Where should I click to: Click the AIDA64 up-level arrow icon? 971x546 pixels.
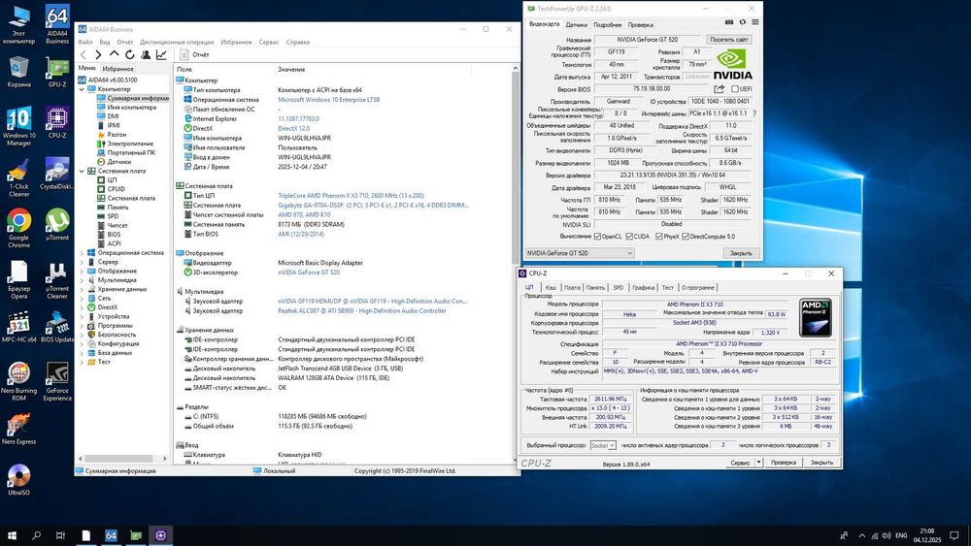click(x=114, y=54)
